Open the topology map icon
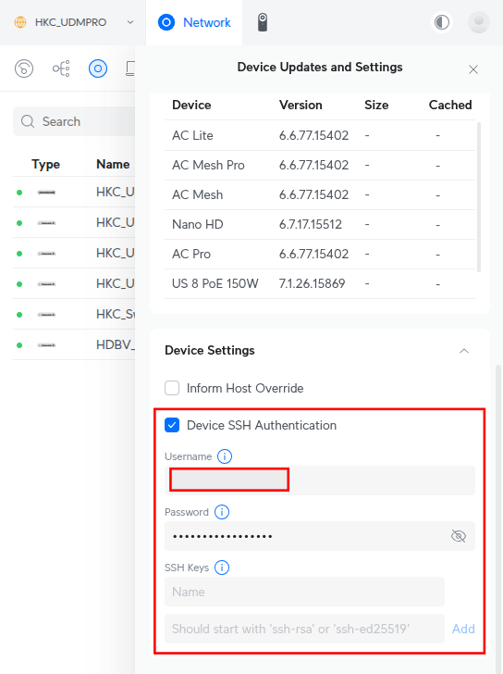503x674 pixels. pyautogui.click(x=61, y=69)
